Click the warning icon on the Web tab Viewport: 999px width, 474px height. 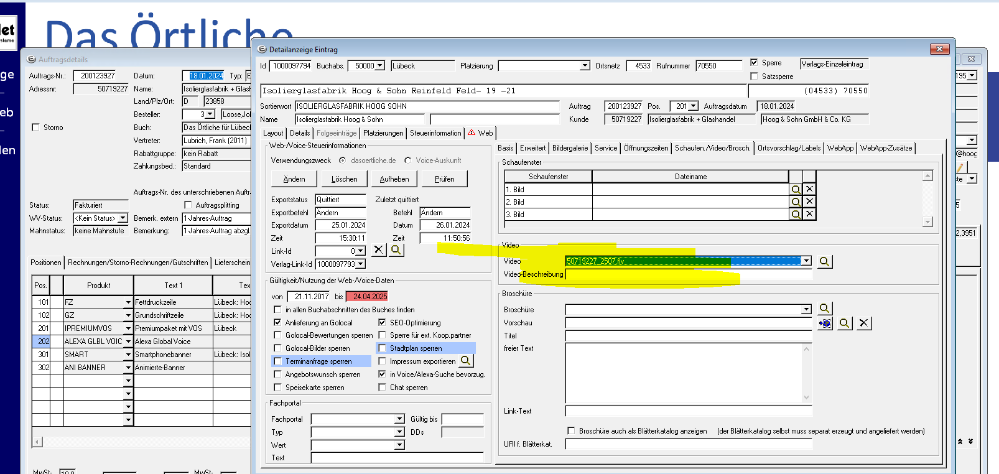pyautogui.click(x=472, y=132)
